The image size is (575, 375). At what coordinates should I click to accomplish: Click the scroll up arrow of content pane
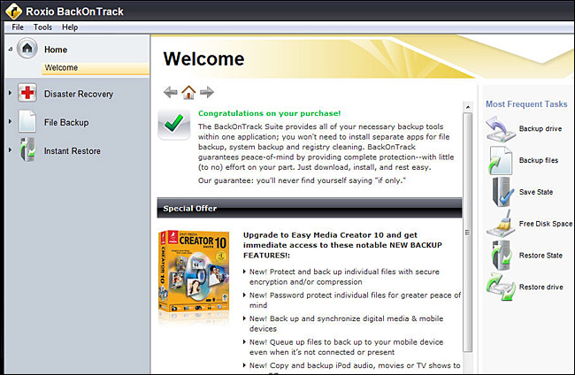468,107
